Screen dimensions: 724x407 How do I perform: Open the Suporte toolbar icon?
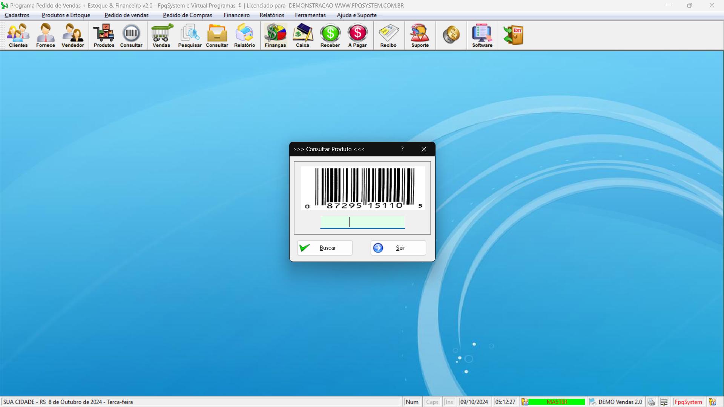coord(420,35)
